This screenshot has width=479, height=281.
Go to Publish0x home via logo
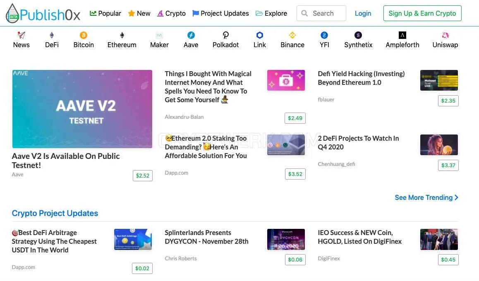tap(43, 14)
